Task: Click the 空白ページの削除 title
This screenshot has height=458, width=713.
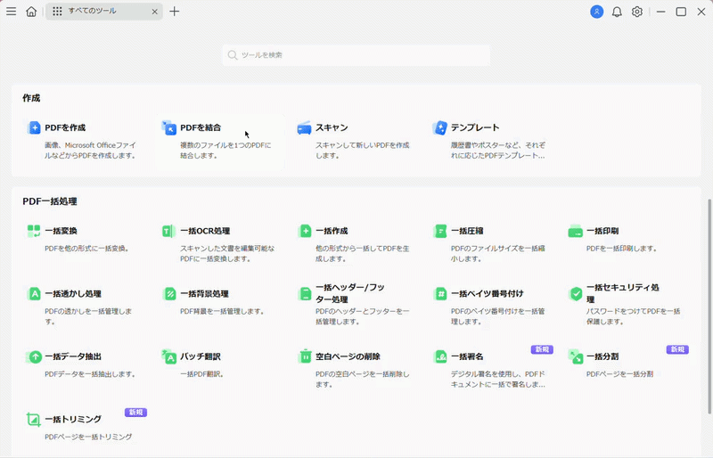Action: [x=348, y=356]
